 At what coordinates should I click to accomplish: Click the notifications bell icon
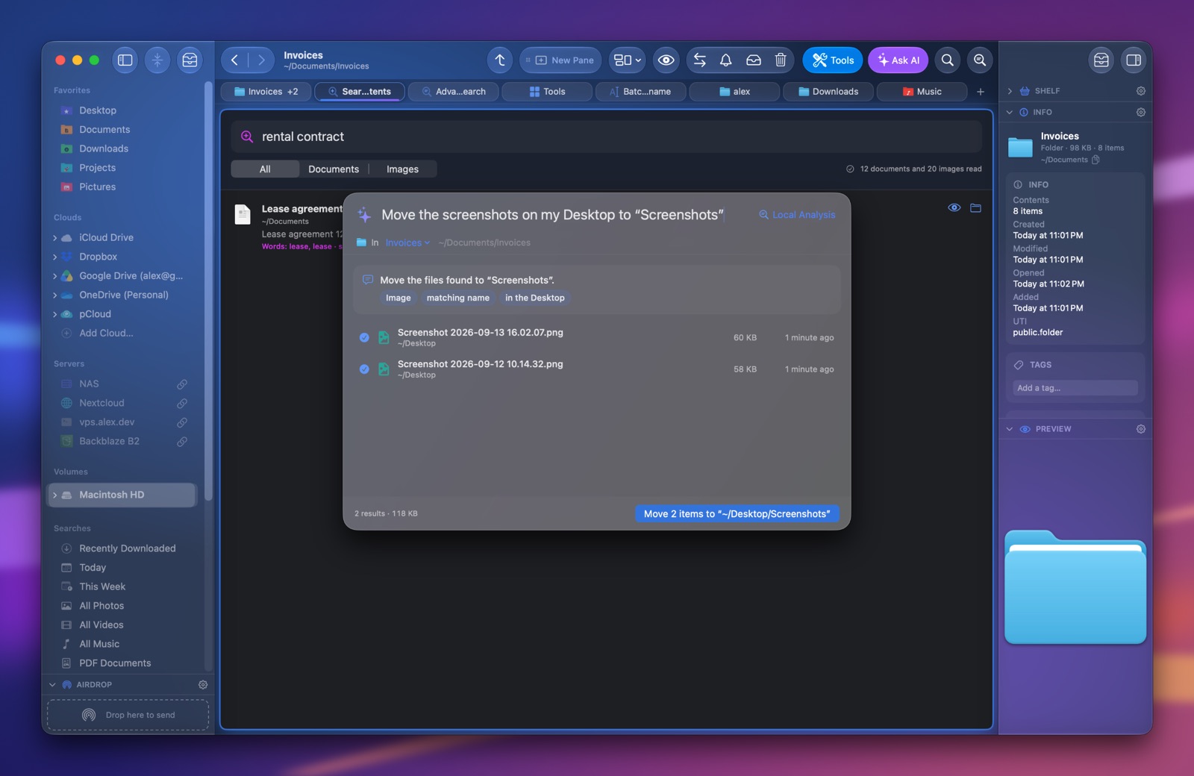pos(725,60)
